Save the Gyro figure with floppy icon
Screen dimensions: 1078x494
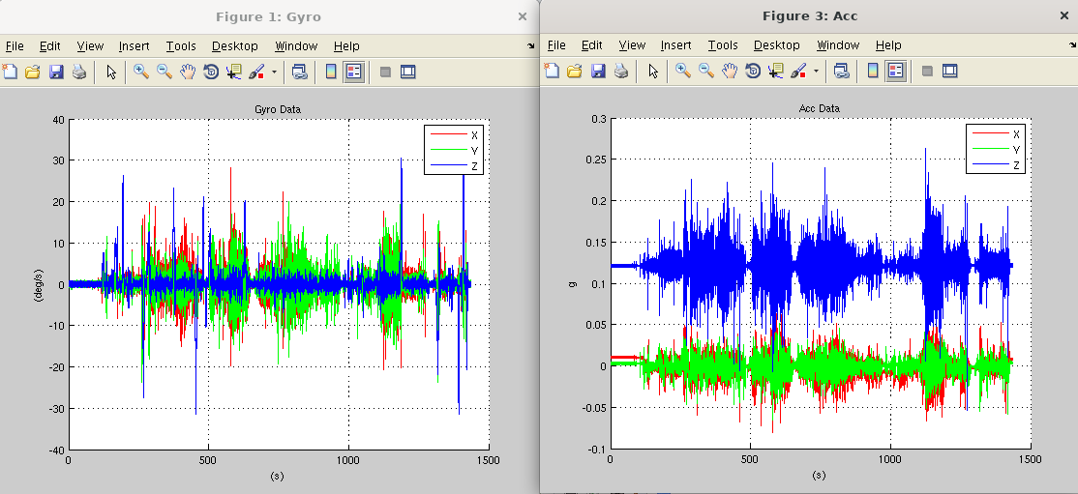pos(56,72)
